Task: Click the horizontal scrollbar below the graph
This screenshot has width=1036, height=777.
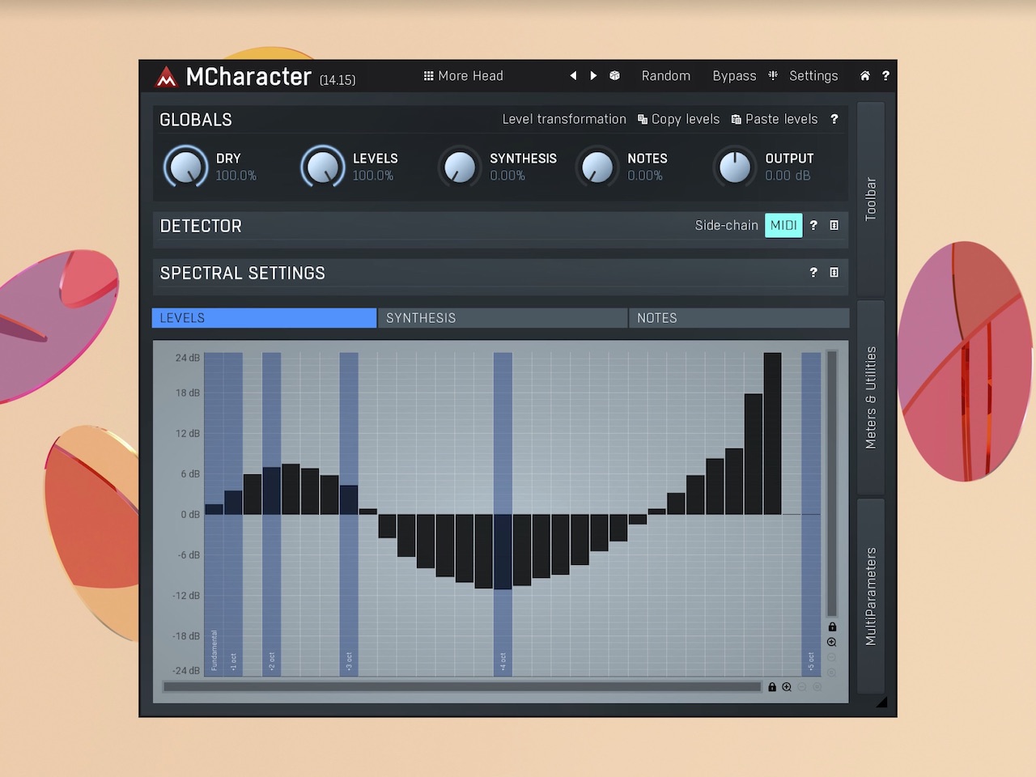Action: pos(461,687)
